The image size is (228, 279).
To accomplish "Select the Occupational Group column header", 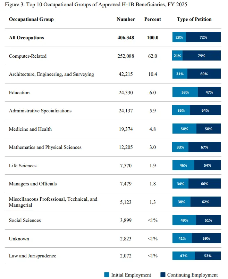I will (x=31, y=19).
